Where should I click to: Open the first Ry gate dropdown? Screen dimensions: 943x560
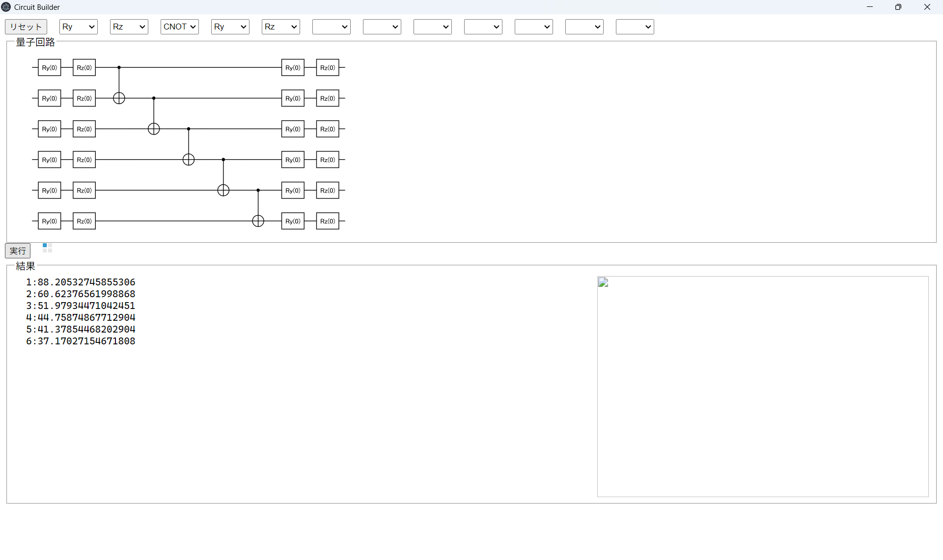point(79,27)
